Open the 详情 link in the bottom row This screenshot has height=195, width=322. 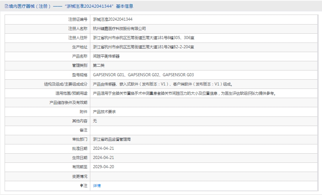coord(97,185)
